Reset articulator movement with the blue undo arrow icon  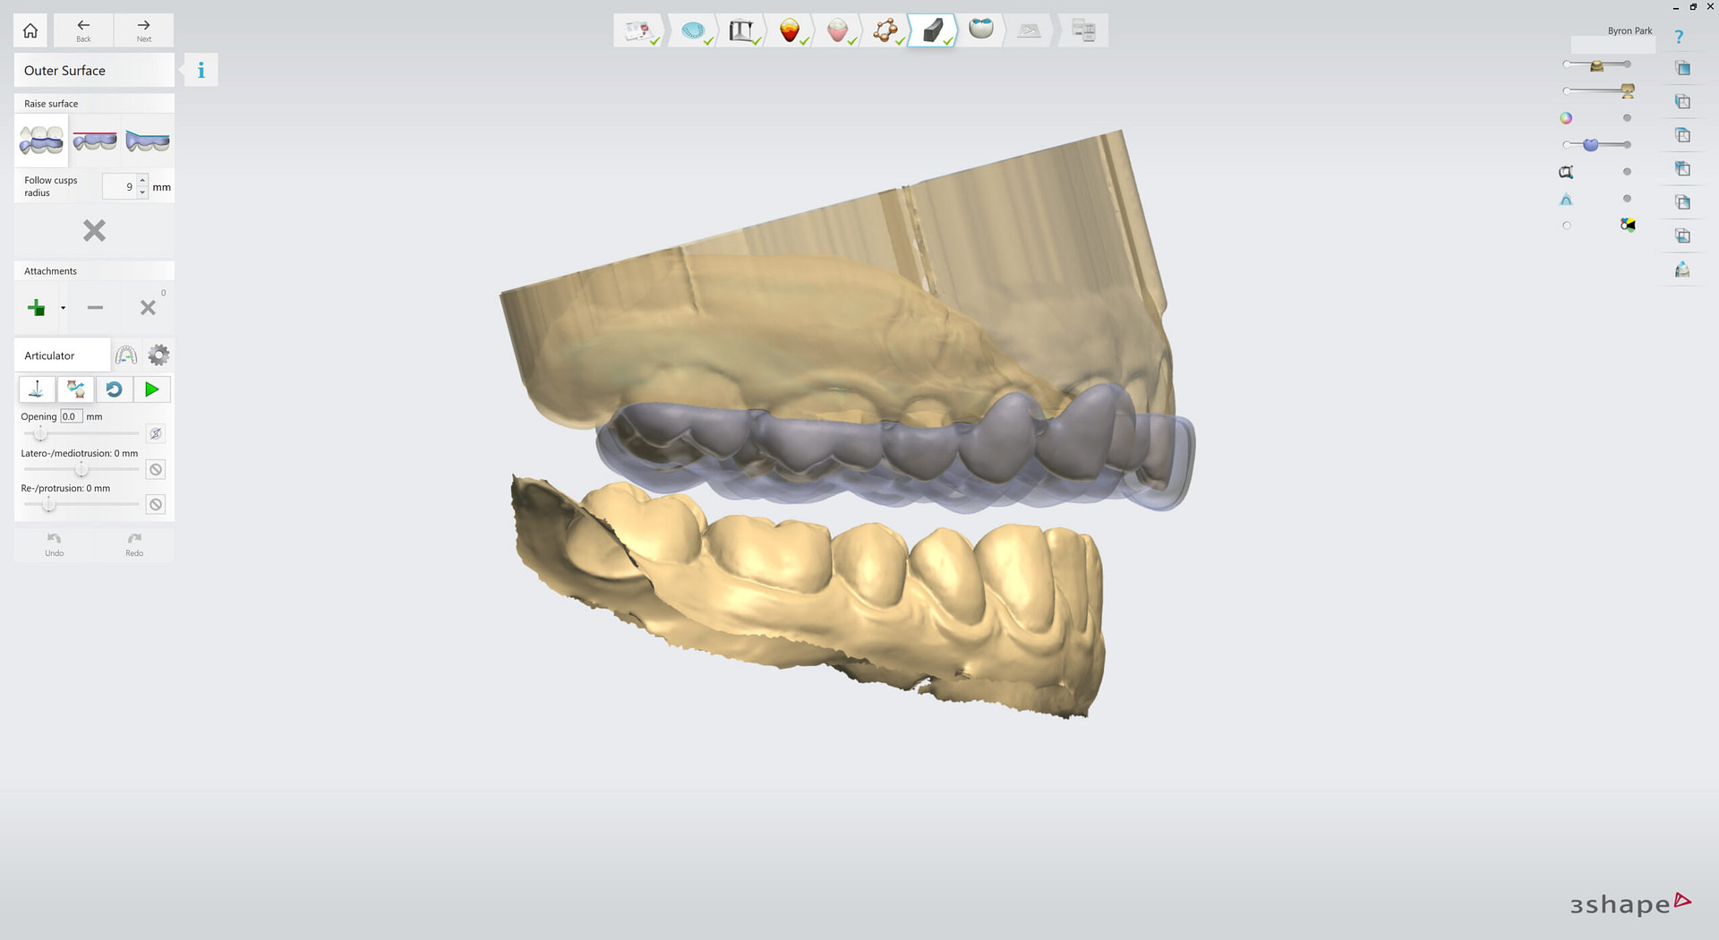[114, 389]
